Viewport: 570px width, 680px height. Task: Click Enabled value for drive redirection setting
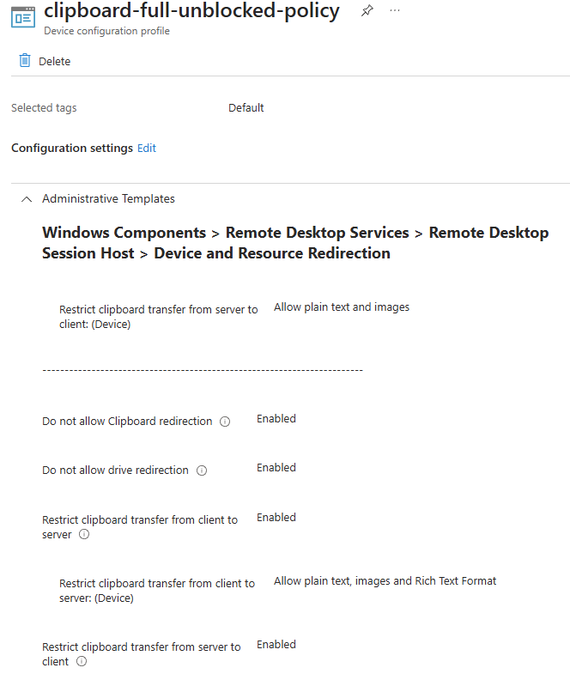tap(276, 467)
